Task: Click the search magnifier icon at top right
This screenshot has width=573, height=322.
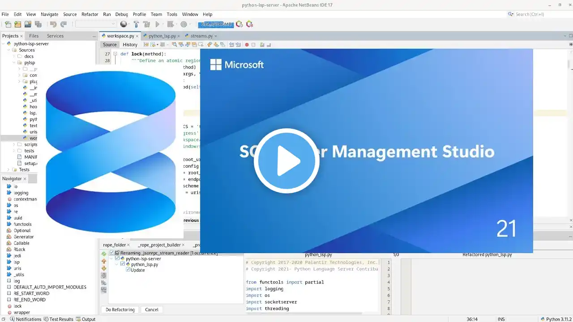Action: tap(511, 14)
